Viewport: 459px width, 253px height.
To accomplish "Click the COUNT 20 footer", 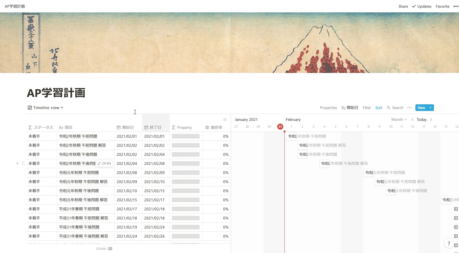I will 104,249.
